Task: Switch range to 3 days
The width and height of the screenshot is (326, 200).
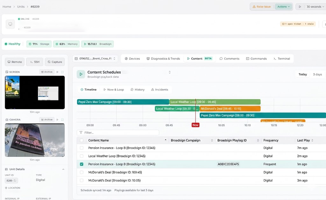Action: click(x=317, y=74)
